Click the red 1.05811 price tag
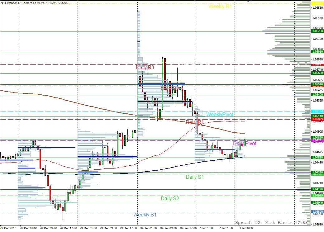This screenshot has width=324, height=232. (x=317, y=64)
